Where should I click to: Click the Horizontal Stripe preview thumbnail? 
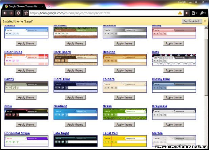click(x=26, y=141)
